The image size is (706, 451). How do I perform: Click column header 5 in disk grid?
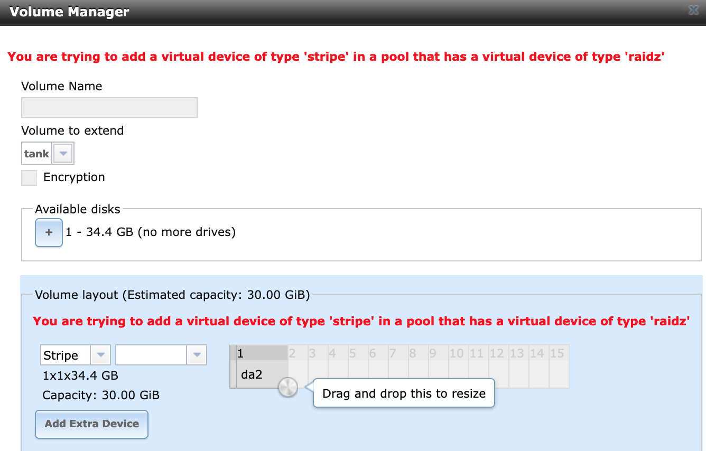pyautogui.click(x=358, y=353)
